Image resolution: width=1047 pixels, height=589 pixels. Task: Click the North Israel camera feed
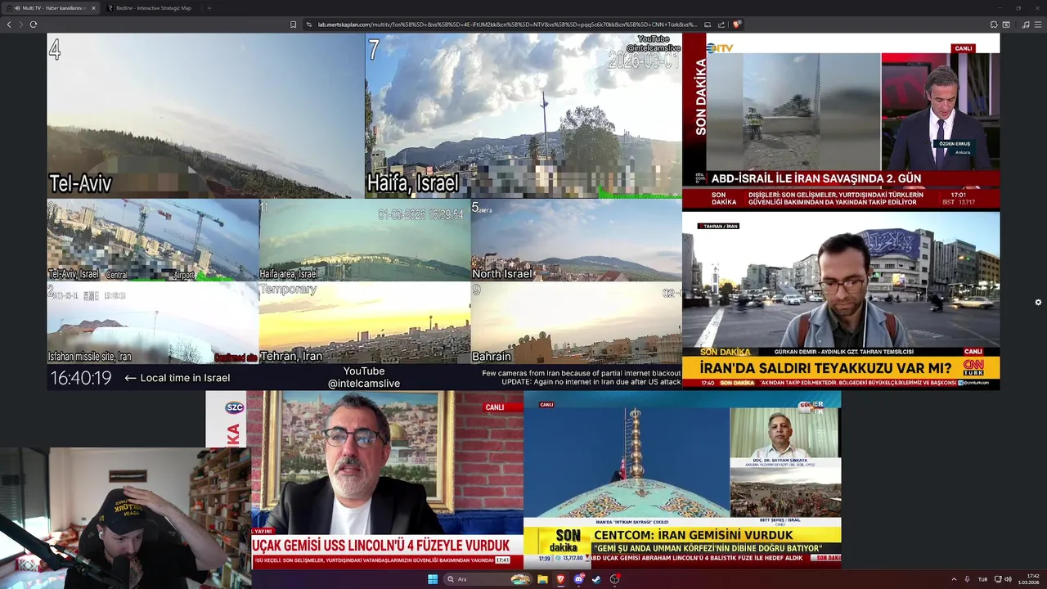(576, 241)
